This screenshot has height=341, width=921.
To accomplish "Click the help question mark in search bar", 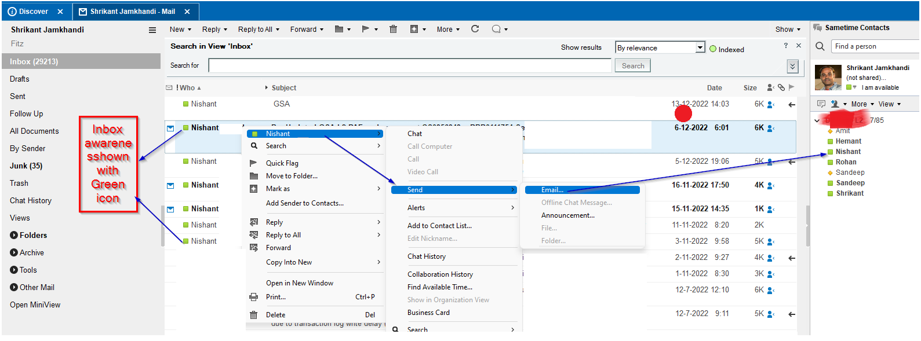I will click(x=785, y=46).
